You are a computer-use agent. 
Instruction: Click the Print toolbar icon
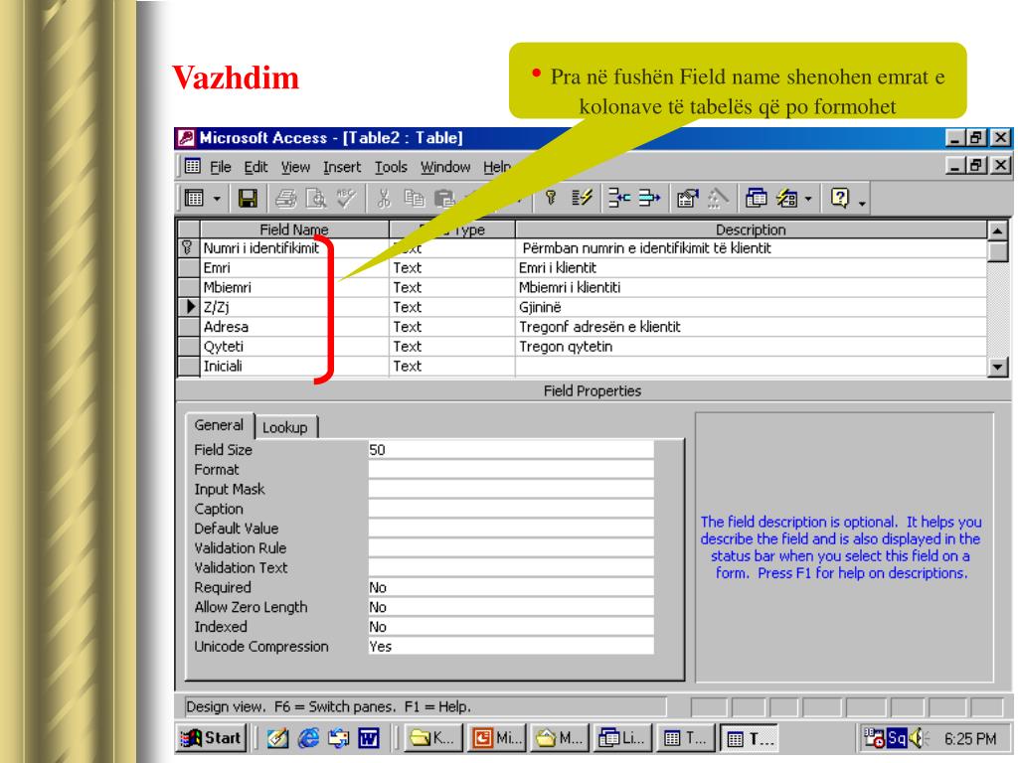[x=285, y=198]
